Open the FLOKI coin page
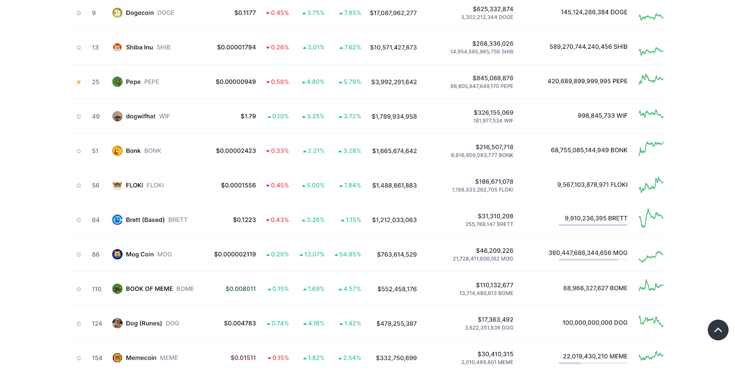This screenshot has width=735, height=373. (x=145, y=185)
